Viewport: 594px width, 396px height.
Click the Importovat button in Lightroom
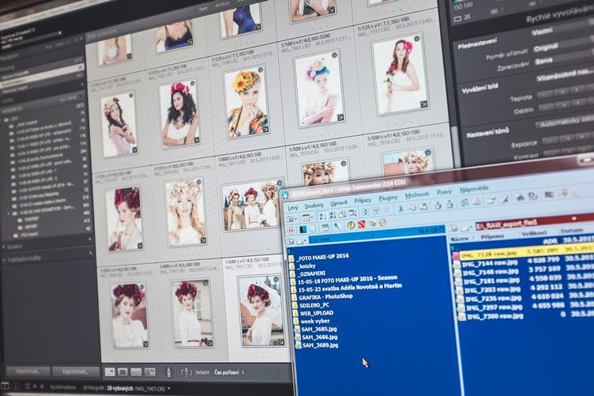[28, 371]
